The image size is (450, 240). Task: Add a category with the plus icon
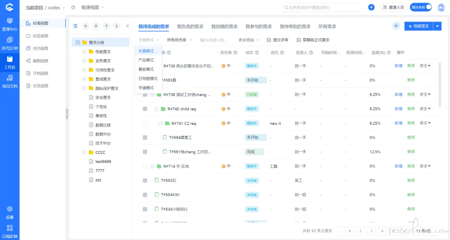(85, 26)
